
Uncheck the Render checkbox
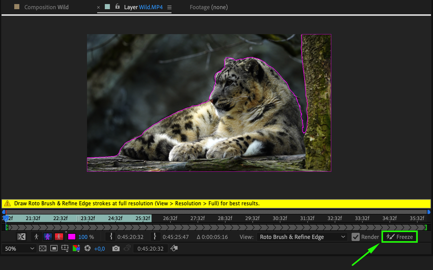(x=355, y=237)
